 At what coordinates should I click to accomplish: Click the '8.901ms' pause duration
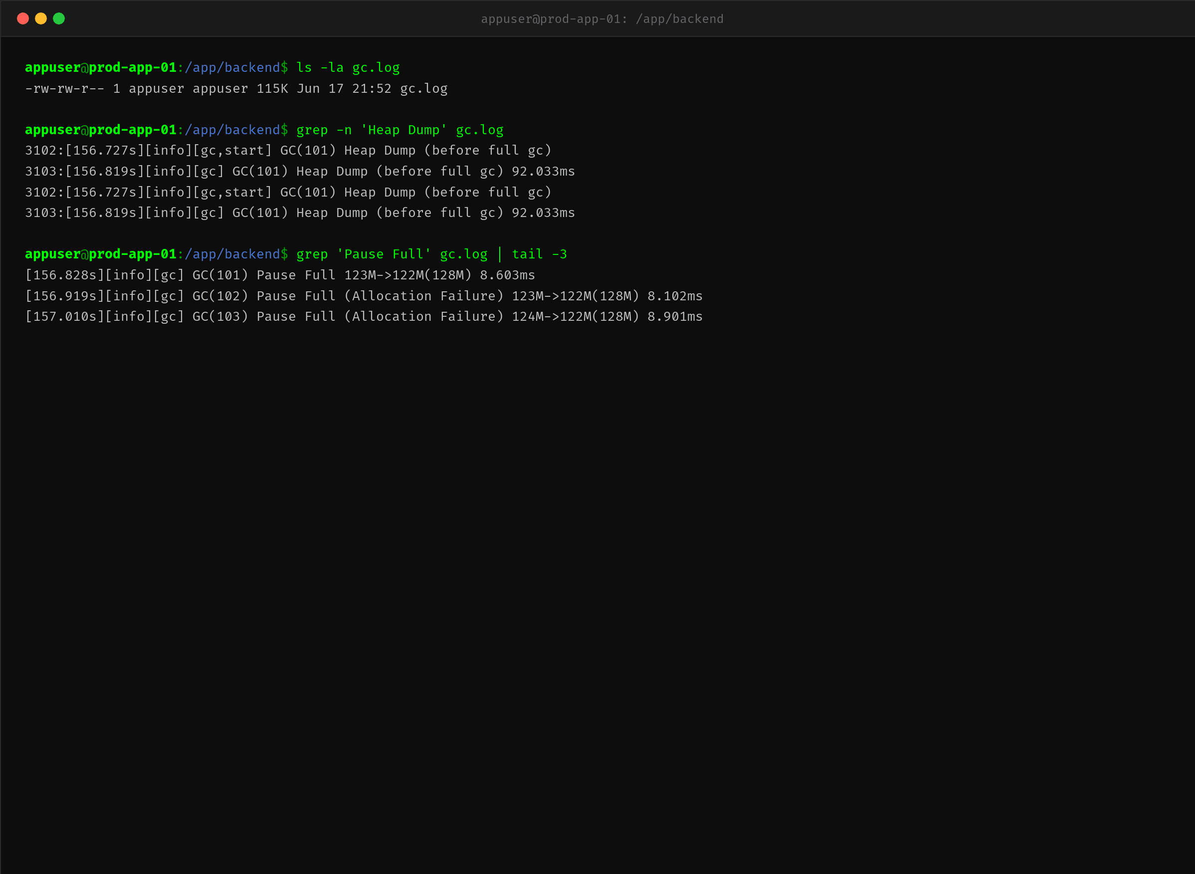(675, 316)
